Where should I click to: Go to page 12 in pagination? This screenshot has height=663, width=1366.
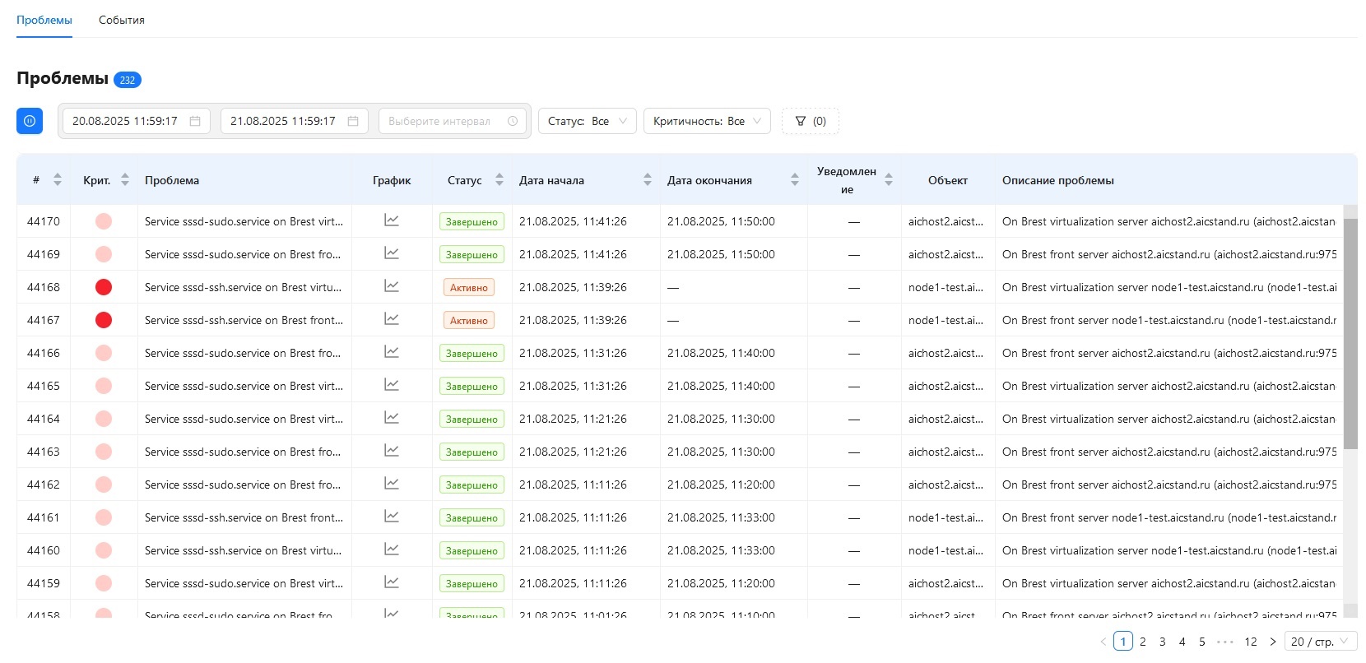pos(1251,642)
